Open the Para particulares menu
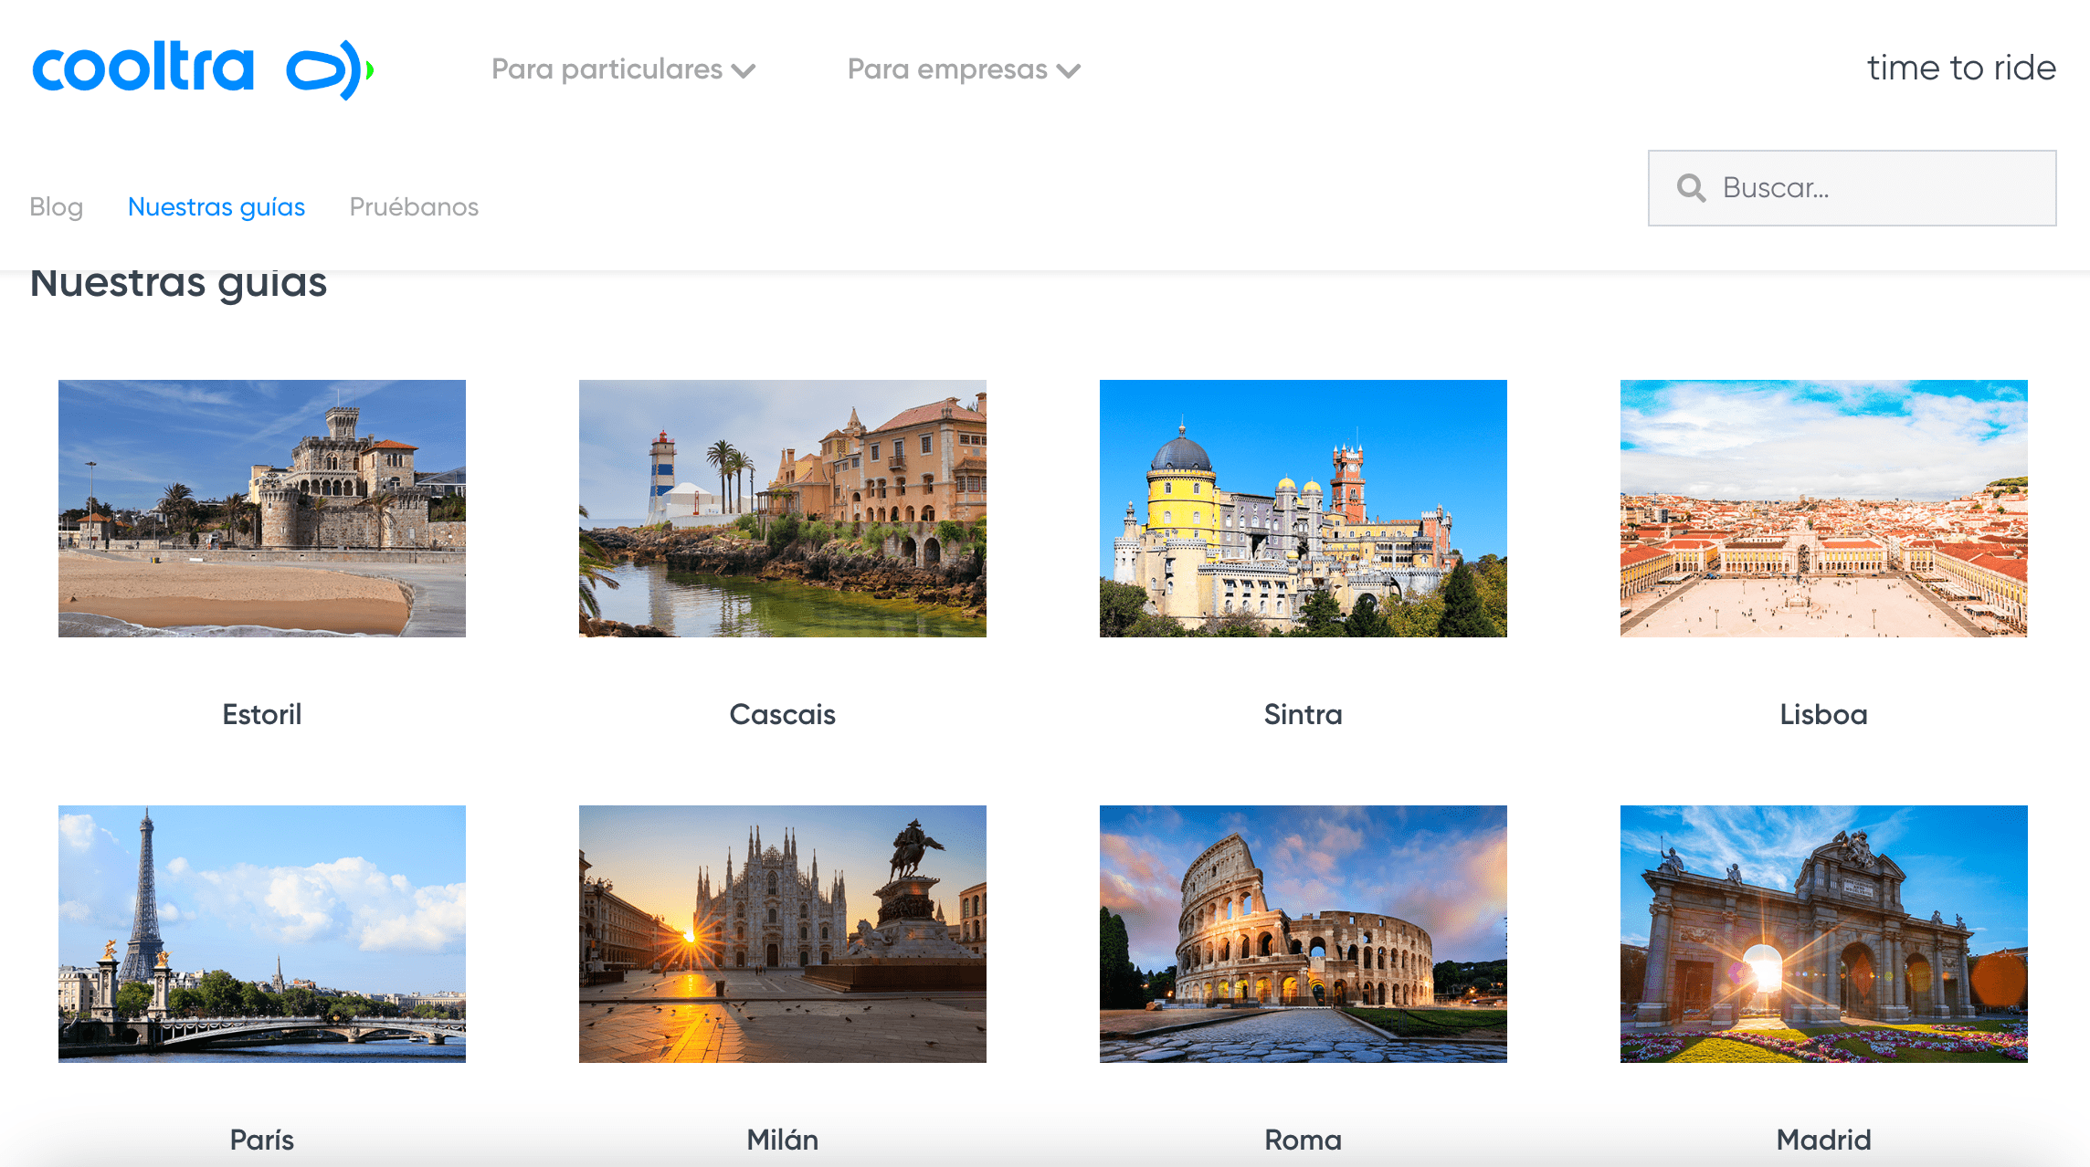Viewport: 2090px width, 1167px height. click(607, 69)
